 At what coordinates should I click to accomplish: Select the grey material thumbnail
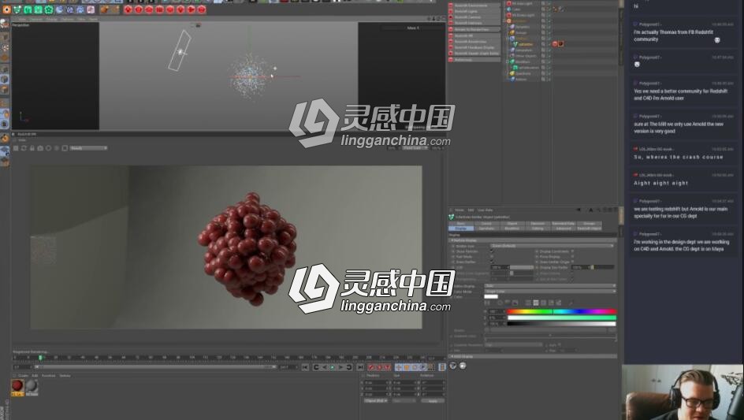coord(32,386)
